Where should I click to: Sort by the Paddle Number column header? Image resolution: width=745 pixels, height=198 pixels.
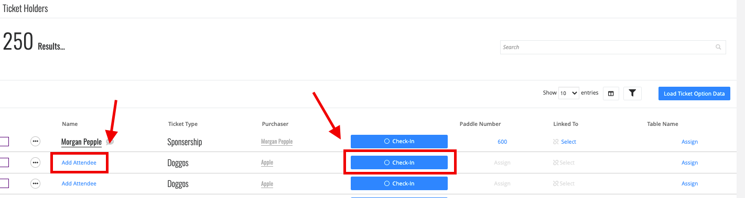(480, 124)
